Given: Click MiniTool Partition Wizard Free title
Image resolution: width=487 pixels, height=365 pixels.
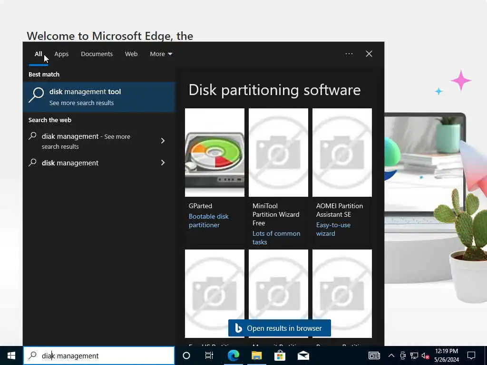Looking at the screenshot, I should pyautogui.click(x=276, y=214).
